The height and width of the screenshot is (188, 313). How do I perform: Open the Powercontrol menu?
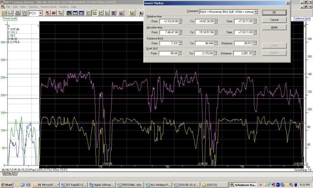pos(49,7)
